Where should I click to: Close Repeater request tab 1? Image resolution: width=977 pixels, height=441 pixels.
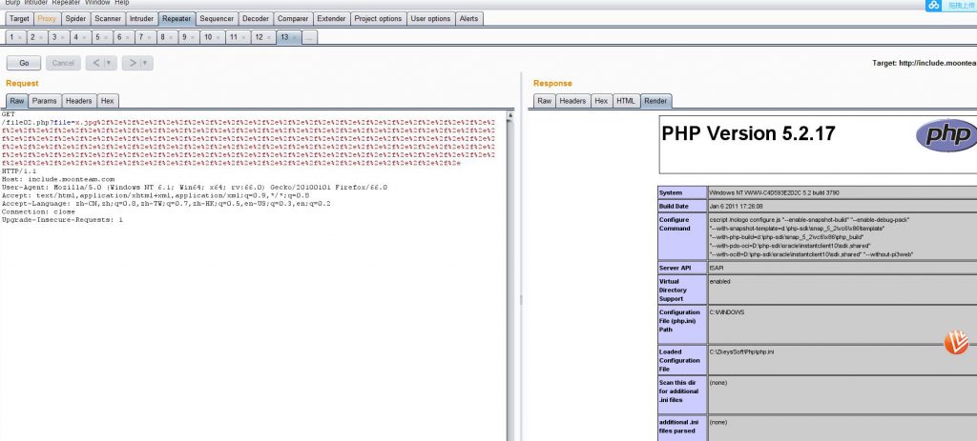20,37
